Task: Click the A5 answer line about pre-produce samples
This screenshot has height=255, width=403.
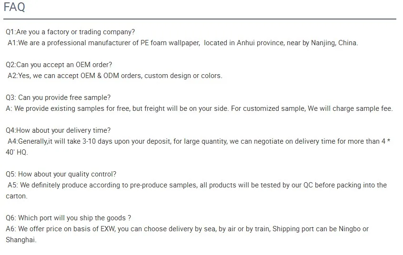Action: tap(197, 185)
